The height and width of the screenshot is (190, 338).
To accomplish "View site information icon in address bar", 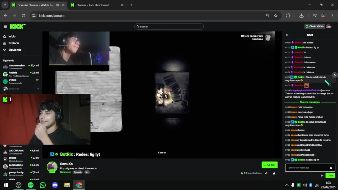I will 34,16.
